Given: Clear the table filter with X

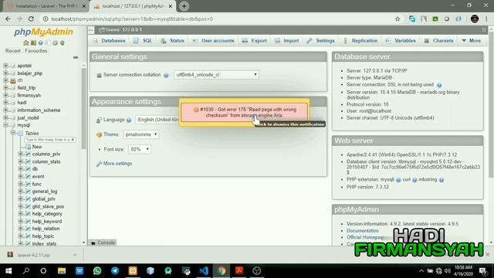Looking at the screenshot, I should click(x=73, y=140).
